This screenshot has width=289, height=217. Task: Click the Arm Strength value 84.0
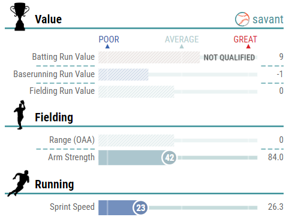(276, 157)
